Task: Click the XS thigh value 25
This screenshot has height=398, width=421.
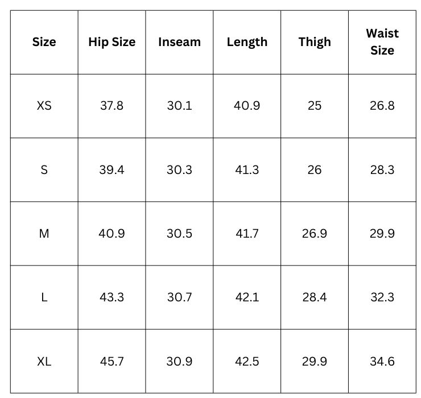Action: pyautogui.click(x=315, y=106)
